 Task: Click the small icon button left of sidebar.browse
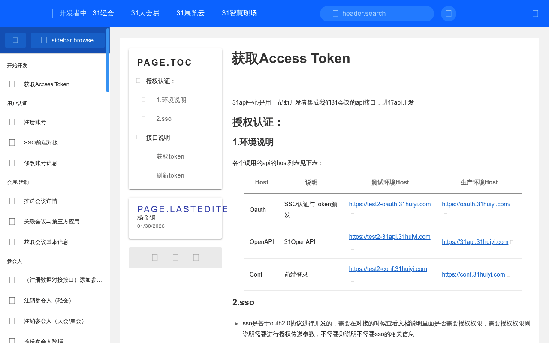(x=15, y=40)
